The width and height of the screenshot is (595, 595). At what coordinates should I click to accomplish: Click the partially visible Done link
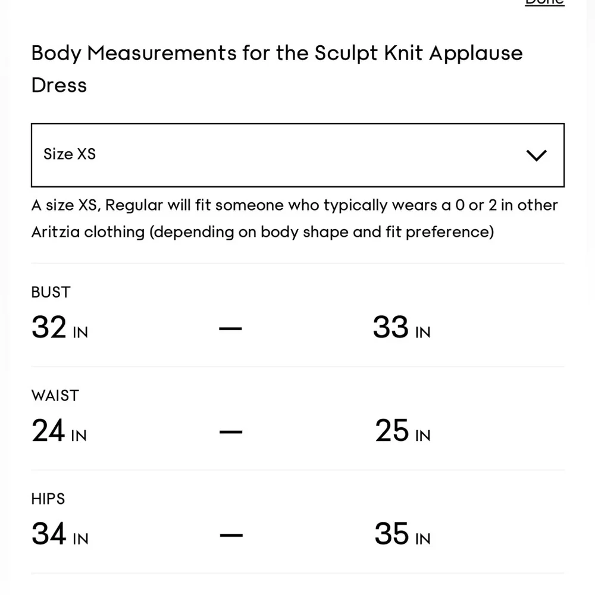click(x=544, y=2)
